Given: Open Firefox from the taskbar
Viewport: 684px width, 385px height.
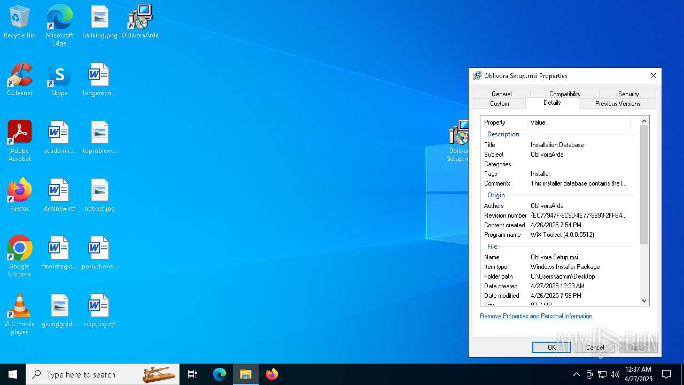Looking at the screenshot, I should tap(272, 374).
